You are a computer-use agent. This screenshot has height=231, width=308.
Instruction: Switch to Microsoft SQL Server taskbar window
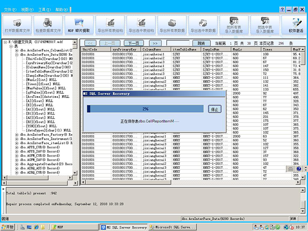172,227
